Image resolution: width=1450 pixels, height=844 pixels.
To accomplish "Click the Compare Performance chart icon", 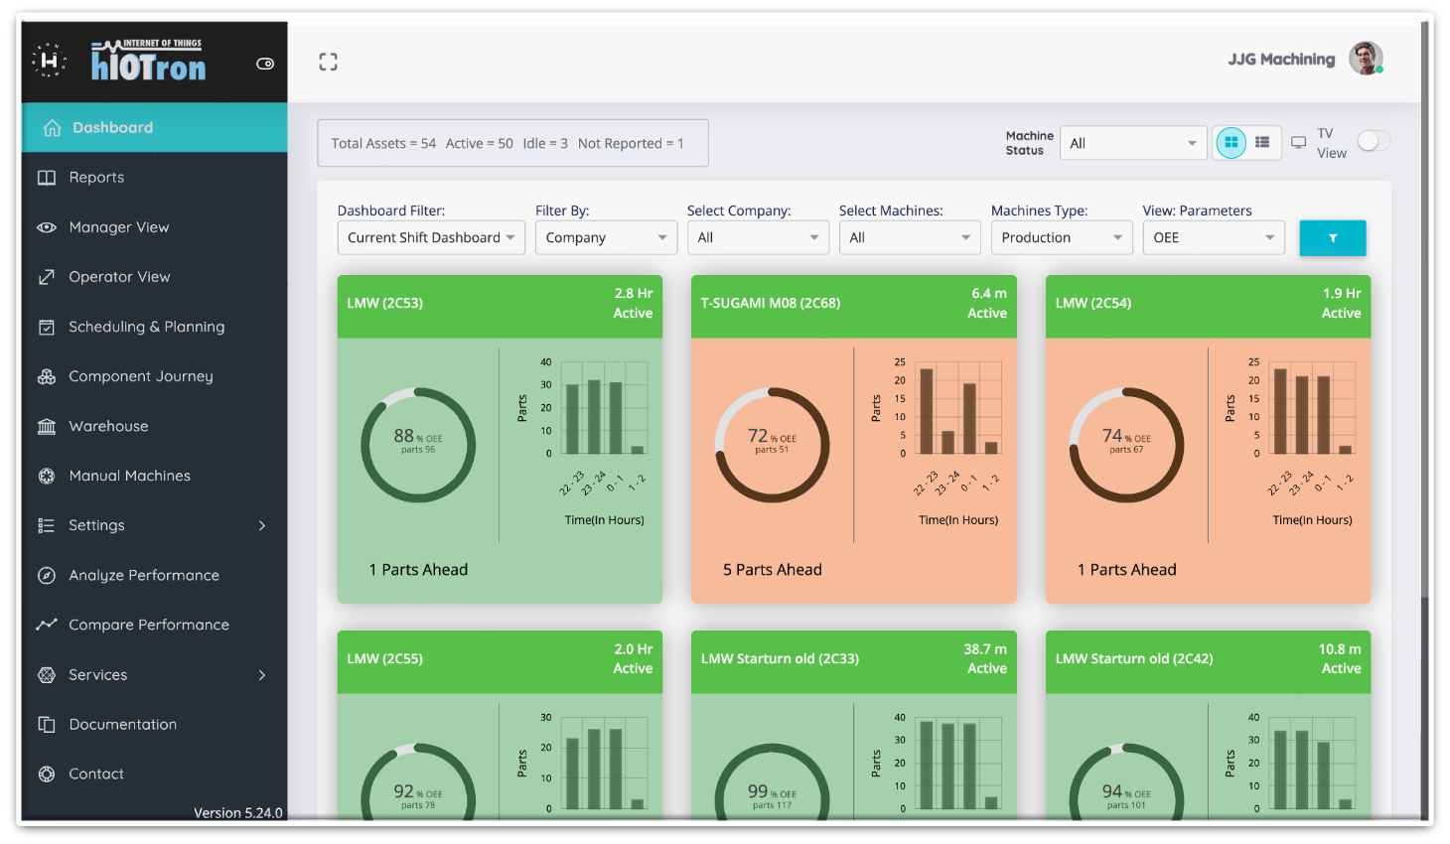I will 47,625.
